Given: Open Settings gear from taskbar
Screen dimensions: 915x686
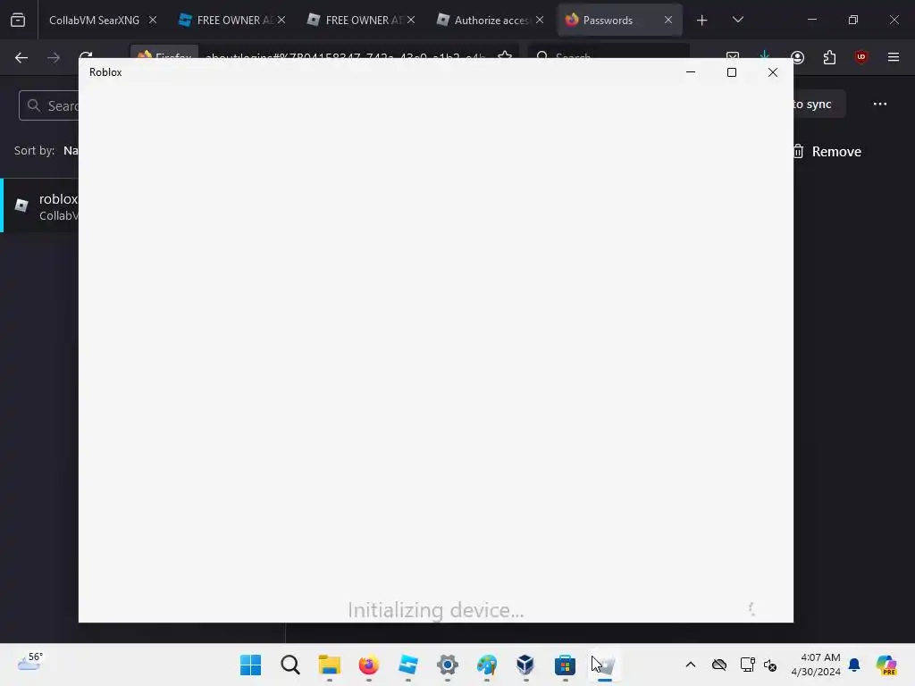Looking at the screenshot, I should [448, 665].
